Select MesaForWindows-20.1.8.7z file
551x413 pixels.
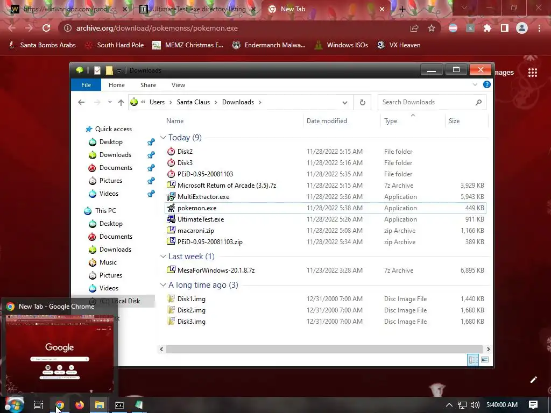[x=216, y=270]
